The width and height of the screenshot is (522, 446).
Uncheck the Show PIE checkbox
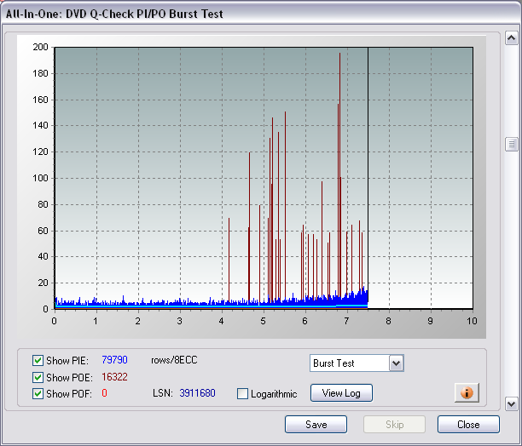(38, 360)
